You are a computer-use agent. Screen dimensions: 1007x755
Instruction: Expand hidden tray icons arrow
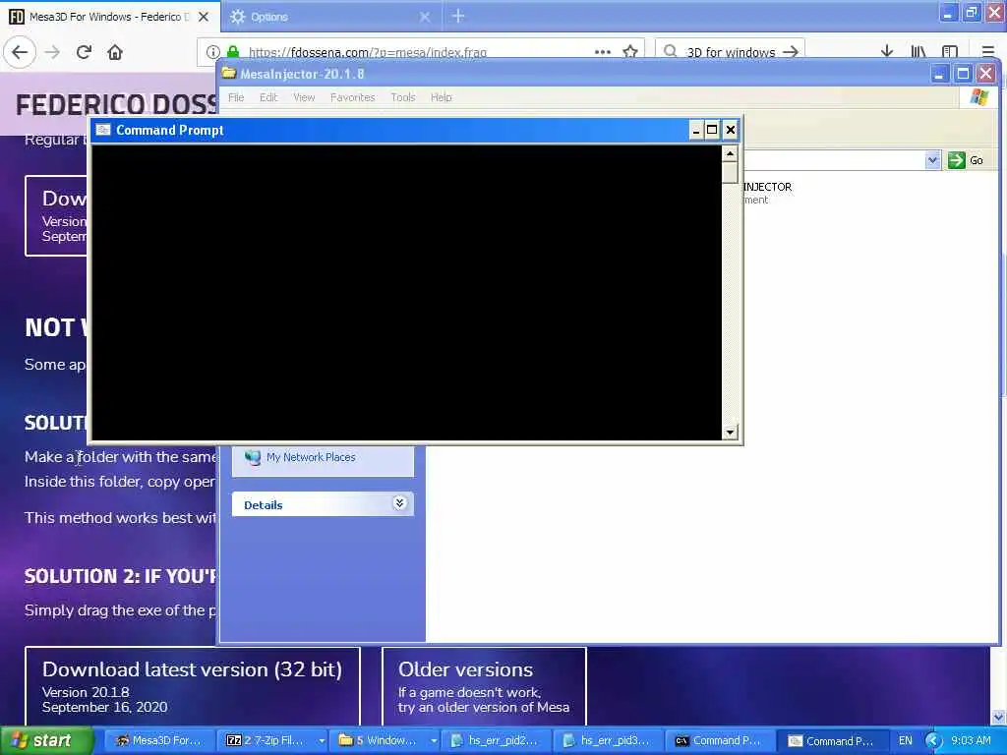coord(933,741)
